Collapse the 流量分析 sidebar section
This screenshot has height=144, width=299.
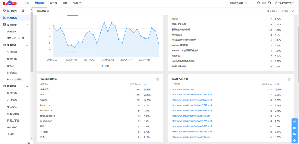coord(27,25)
